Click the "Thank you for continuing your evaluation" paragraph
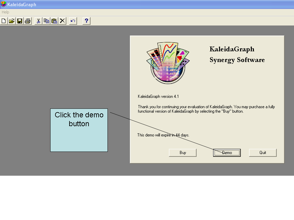This screenshot has height=220, width=294. pos(206,109)
